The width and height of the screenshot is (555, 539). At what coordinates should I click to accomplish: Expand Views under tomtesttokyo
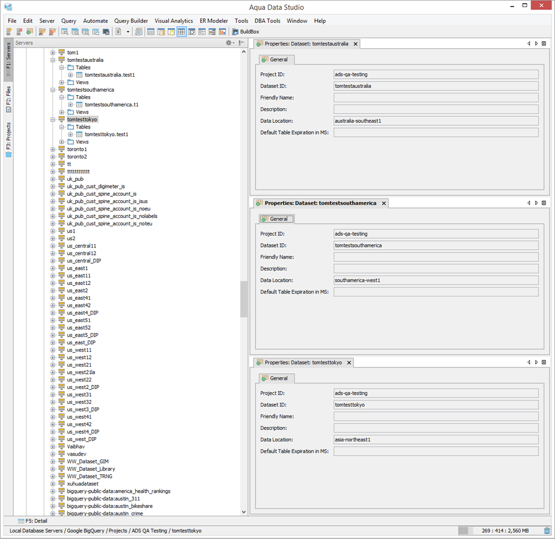(x=62, y=142)
